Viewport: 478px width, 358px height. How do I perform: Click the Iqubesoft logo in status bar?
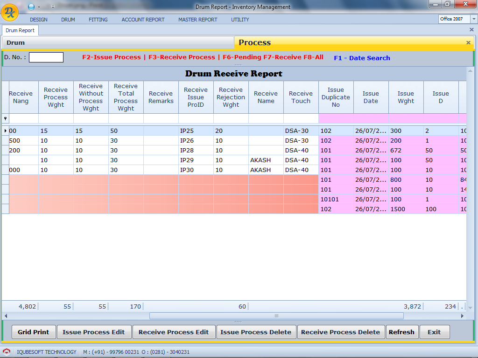click(7, 352)
